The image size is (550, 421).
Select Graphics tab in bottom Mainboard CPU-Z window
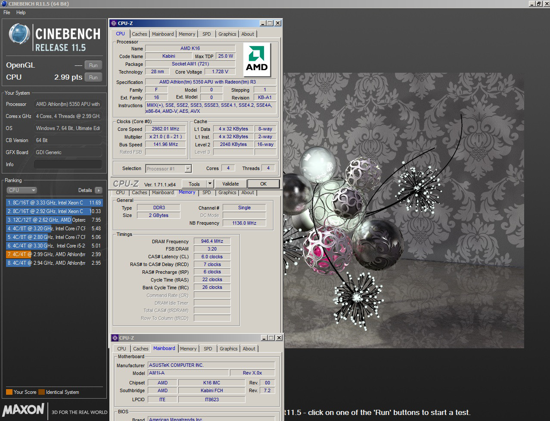(x=229, y=349)
